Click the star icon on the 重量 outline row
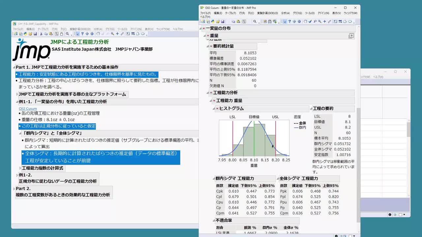This screenshot has width=422, height=237. click(x=351, y=36)
